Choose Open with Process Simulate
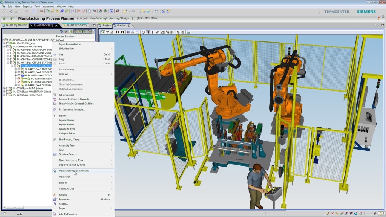Image resolution: width=386 pixels, height=217 pixels. [83, 171]
